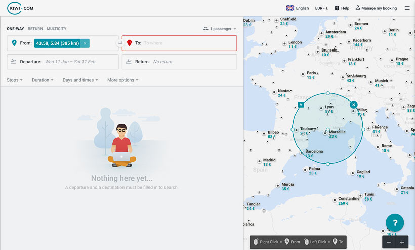415x250 pixels.
Task: Click the To where destination field
Action: tap(180, 43)
